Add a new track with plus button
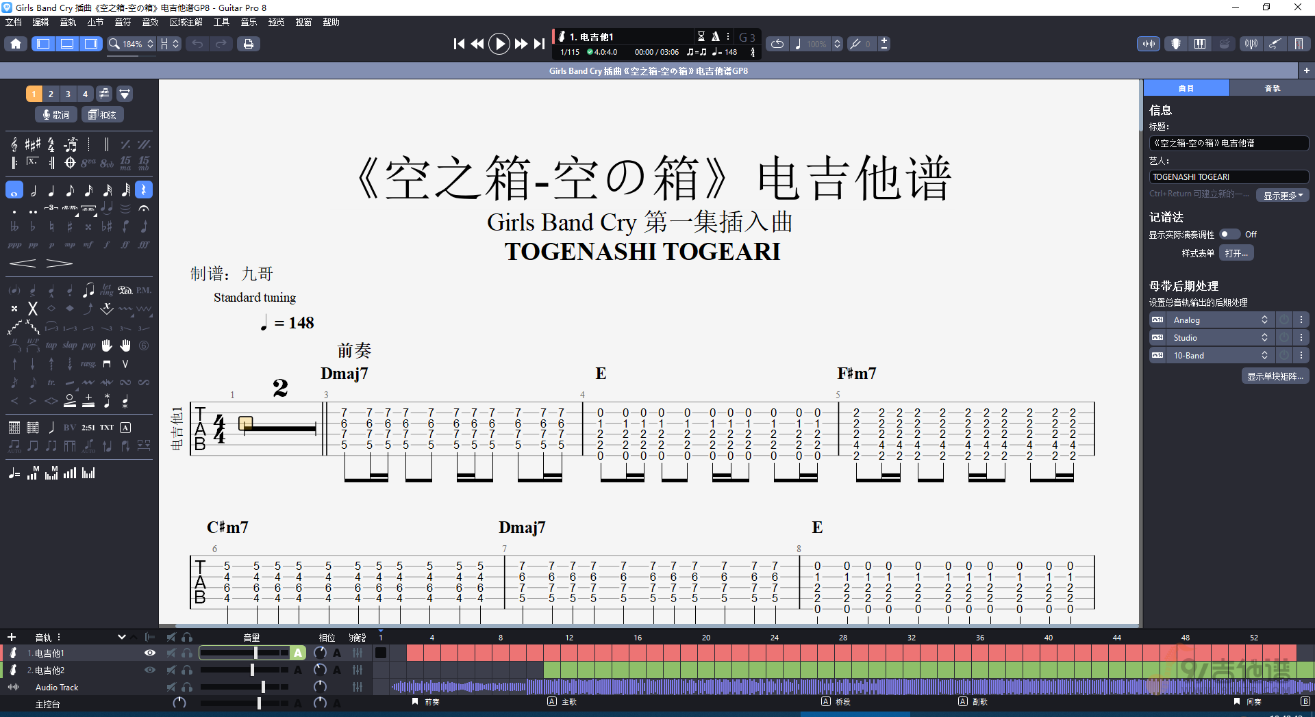This screenshot has width=1315, height=717. pyautogui.click(x=11, y=637)
